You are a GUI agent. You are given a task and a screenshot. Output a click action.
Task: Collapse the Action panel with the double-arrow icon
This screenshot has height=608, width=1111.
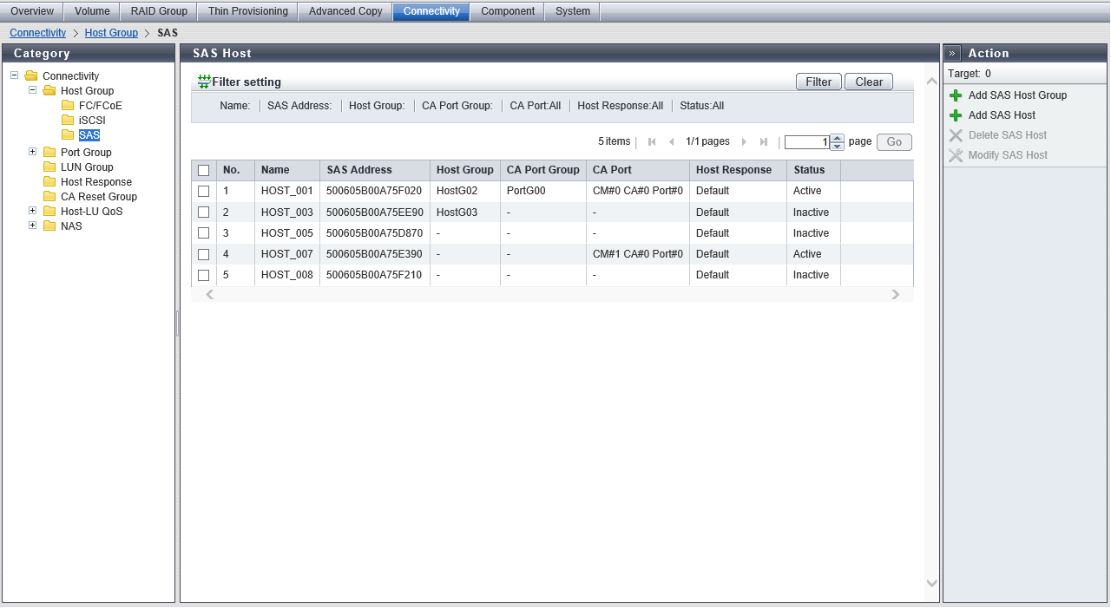click(x=952, y=53)
